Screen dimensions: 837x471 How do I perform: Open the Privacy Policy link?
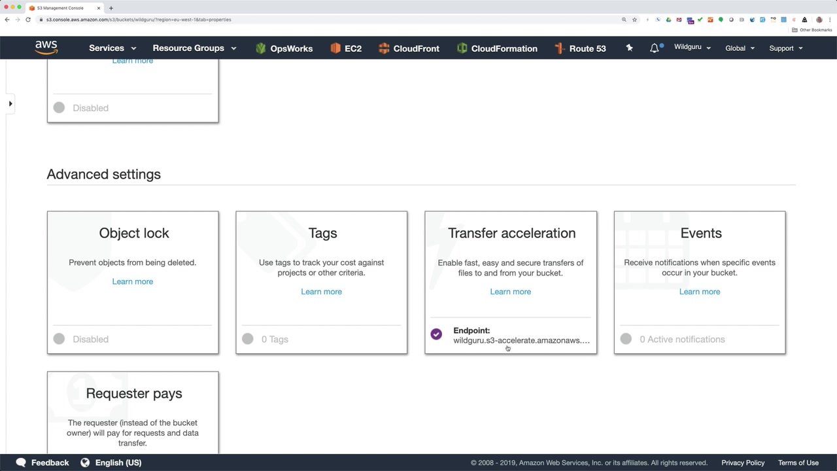coord(743,462)
